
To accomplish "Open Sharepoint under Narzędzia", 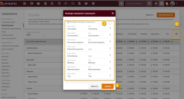I will coord(6,84).
